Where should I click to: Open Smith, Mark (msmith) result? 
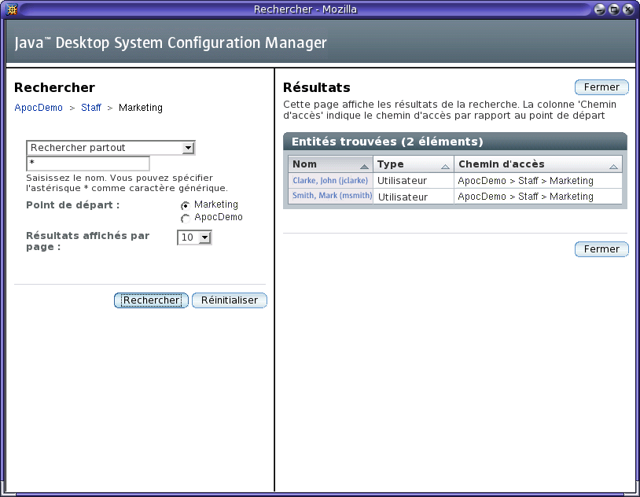pyautogui.click(x=333, y=196)
